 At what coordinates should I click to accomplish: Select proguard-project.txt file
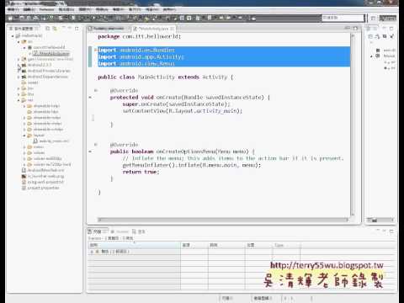pyautogui.click(x=43, y=182)
